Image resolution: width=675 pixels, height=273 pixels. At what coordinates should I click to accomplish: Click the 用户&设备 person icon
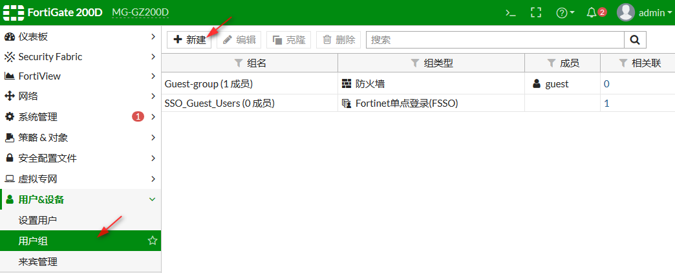click(10, 199)
